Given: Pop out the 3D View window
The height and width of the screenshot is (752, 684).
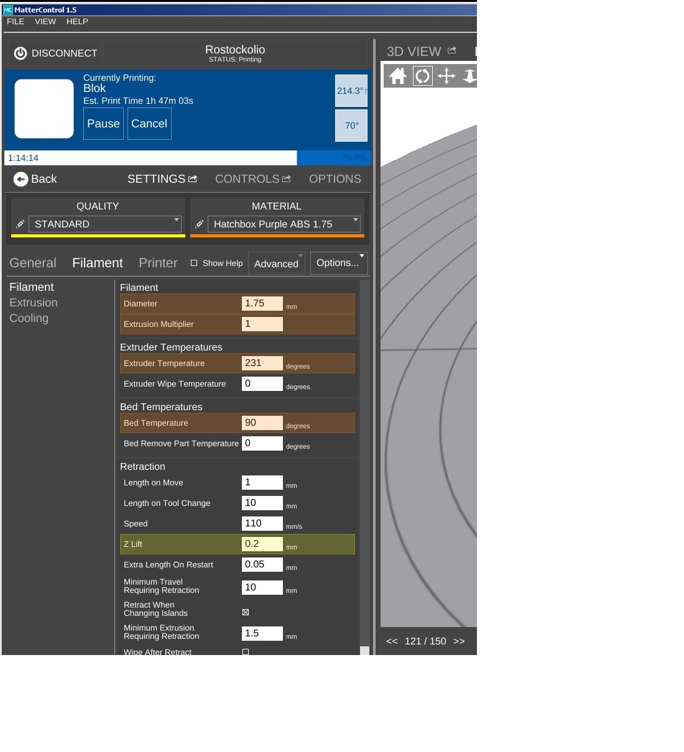Looking at the screenshot, I should tap(452, 51).
